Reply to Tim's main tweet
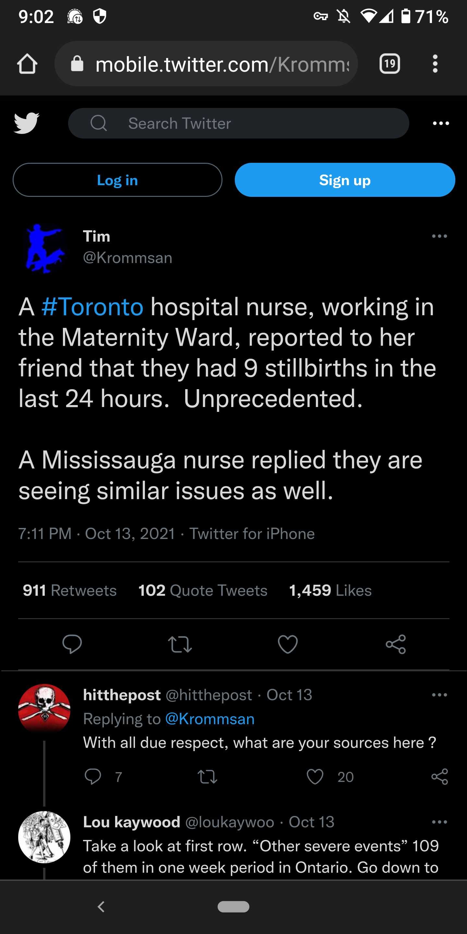The image size is (467, 934). 72,644
